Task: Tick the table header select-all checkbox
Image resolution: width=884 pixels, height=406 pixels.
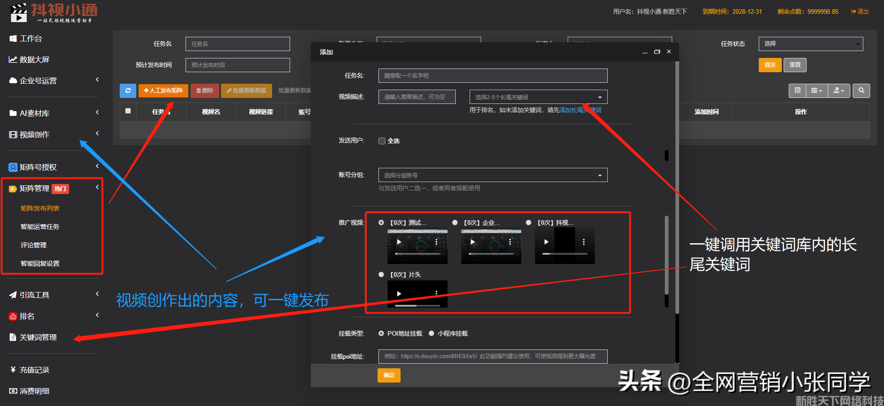Action: [128, 111]
